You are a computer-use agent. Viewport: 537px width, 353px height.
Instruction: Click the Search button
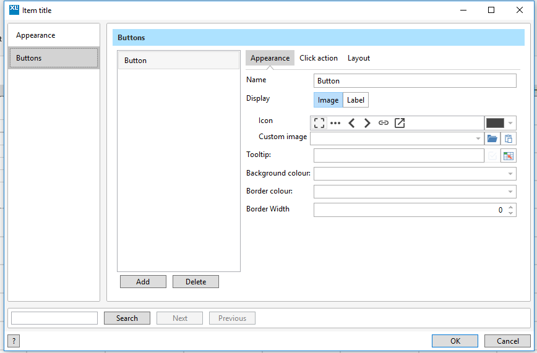click(x=127, y=318)
